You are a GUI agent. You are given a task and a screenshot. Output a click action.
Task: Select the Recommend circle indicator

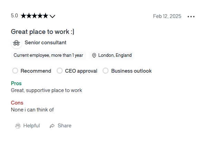click(15, 71)
